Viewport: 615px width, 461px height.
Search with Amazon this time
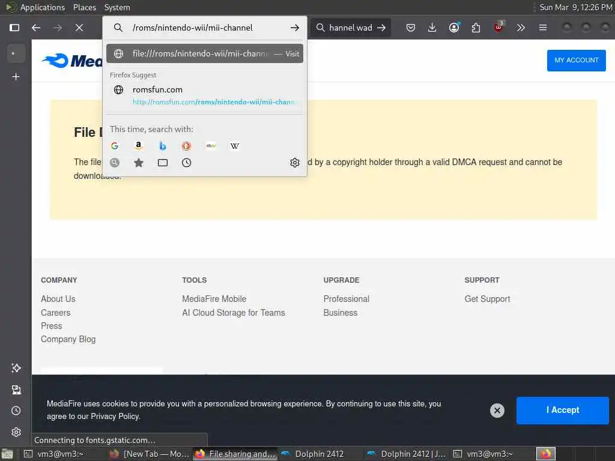tap(139, 146)
